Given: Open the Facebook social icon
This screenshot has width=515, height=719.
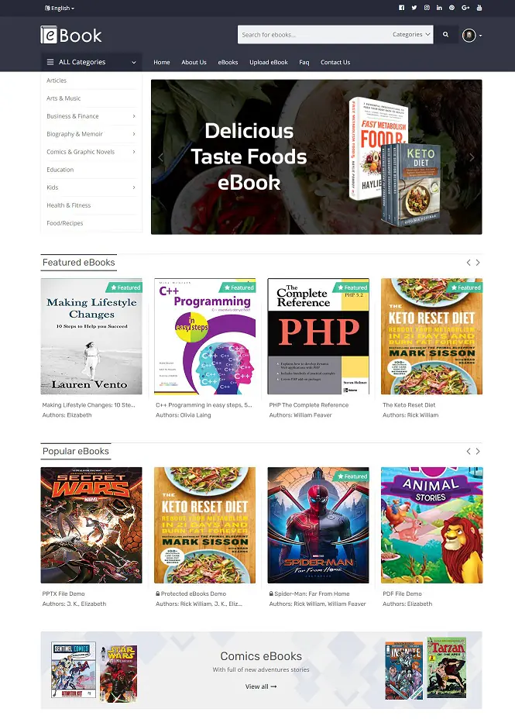Looking at the screenshot, I should pos(401,8).
